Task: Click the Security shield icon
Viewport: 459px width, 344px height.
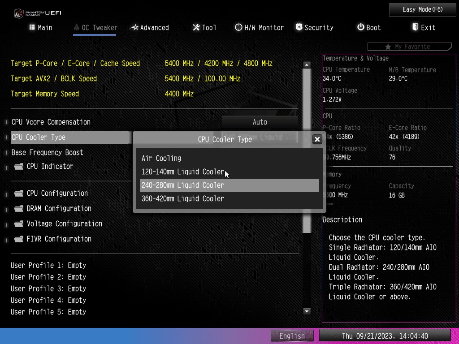Action: click(299, 27)
